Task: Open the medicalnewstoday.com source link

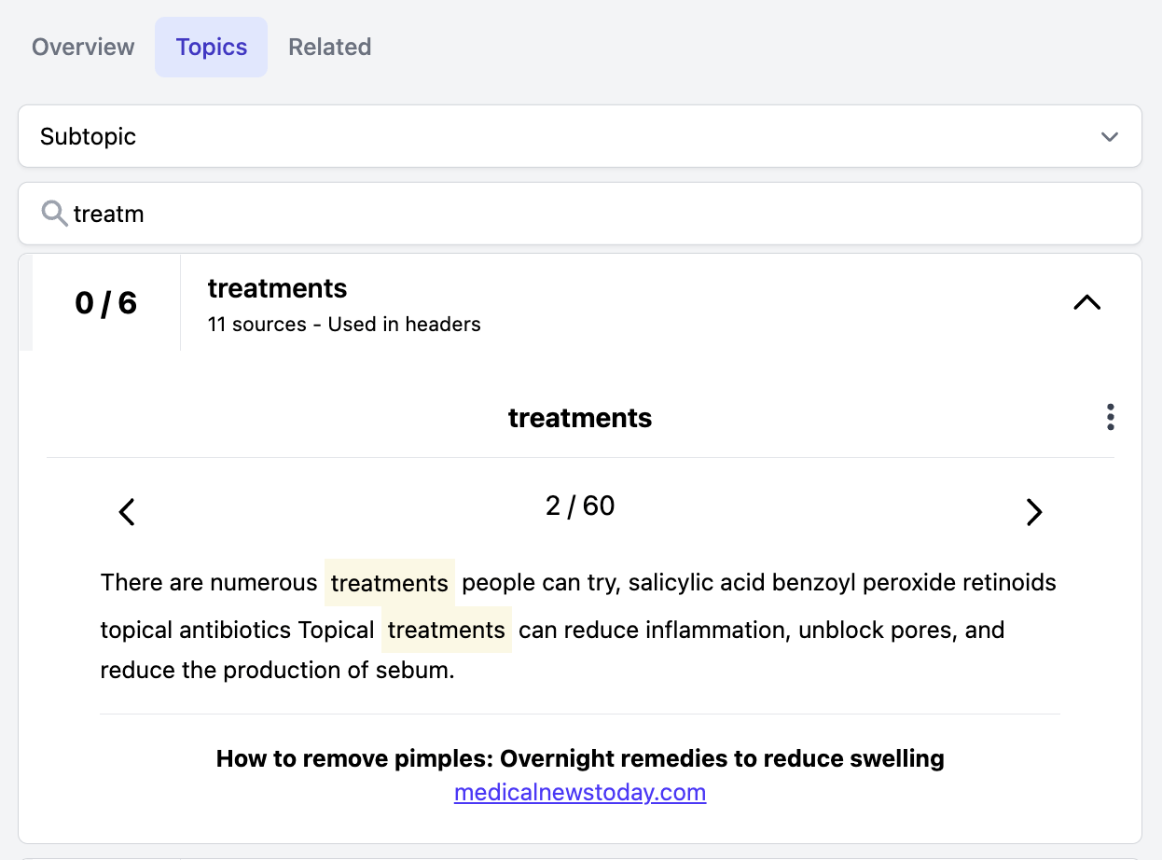Action: coord(579,792)
